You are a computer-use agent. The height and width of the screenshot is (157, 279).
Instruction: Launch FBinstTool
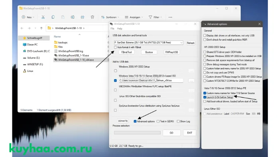(x=126, y=52)
